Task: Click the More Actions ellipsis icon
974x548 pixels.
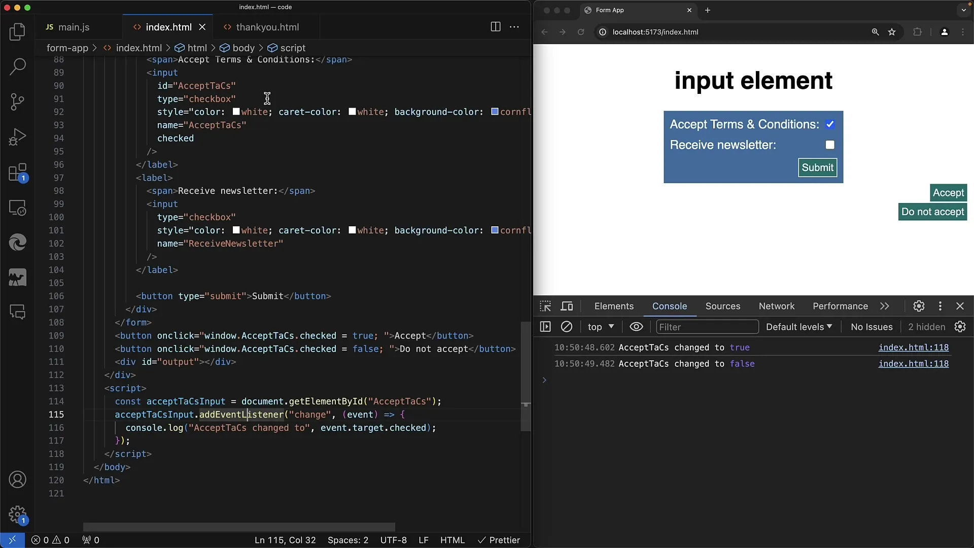Action: (514, 27)
